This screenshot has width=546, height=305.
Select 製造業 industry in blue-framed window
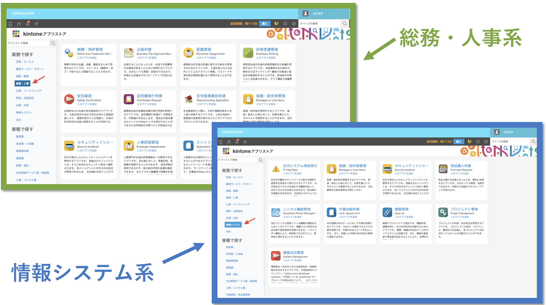click(x=229, y=247)
